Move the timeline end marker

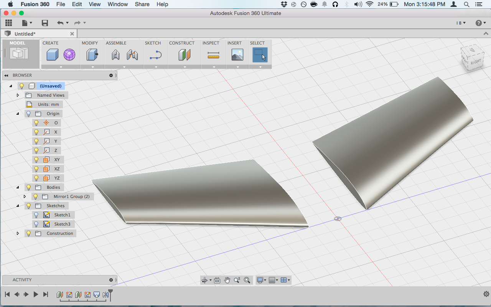[110, 294]
